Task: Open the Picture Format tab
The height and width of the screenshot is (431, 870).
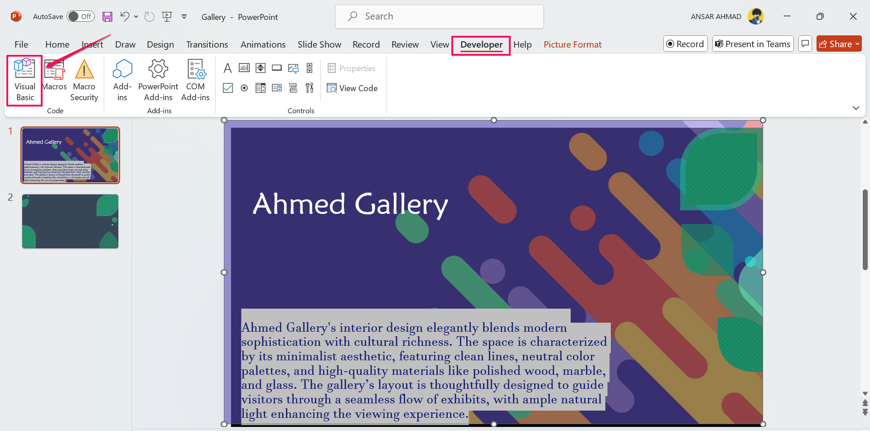Action: tap(572, 44)
